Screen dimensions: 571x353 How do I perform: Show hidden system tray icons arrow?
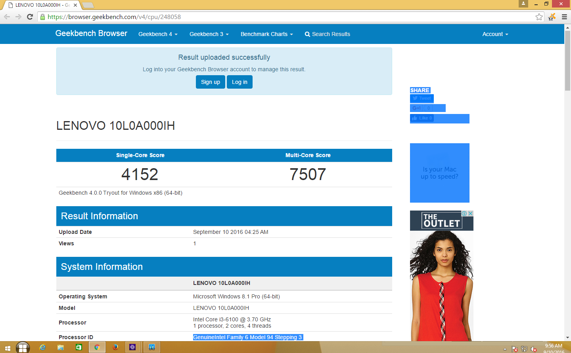(505, 349)
